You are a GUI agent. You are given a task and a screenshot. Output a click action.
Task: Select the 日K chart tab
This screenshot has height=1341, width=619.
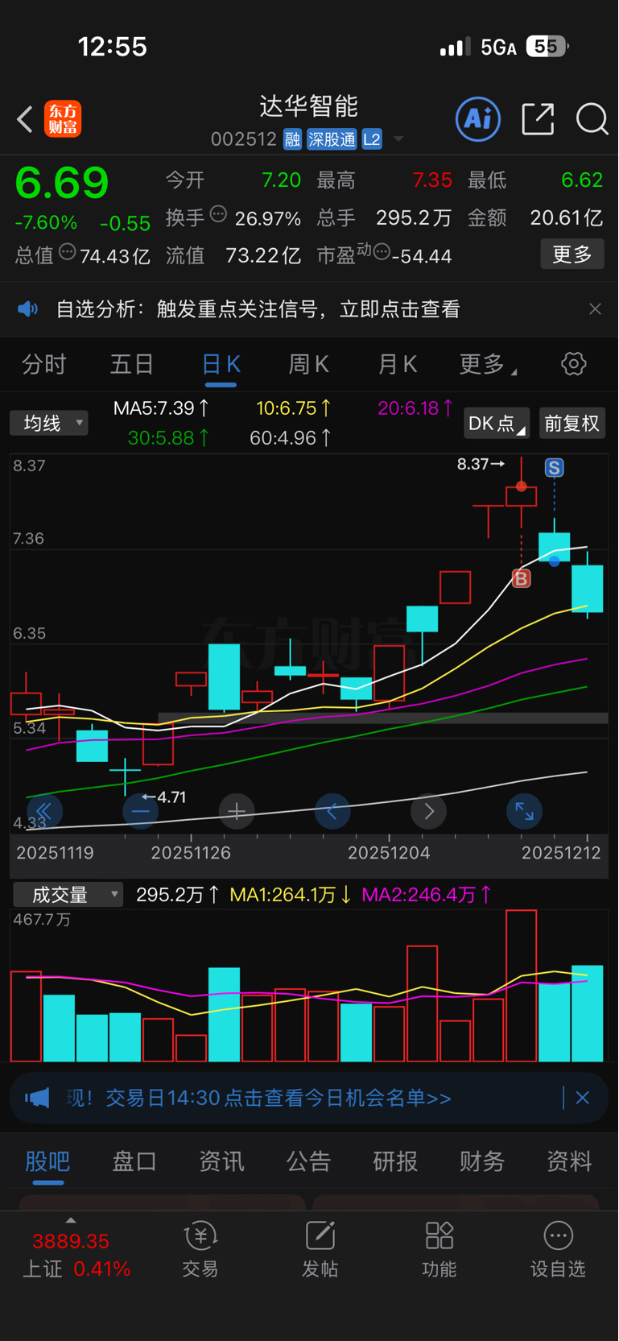[x=221, y=365]
